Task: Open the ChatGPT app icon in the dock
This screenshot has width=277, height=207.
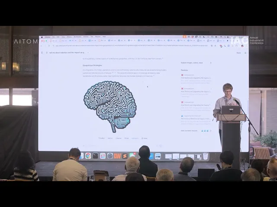Action: [x=110, y=156]
